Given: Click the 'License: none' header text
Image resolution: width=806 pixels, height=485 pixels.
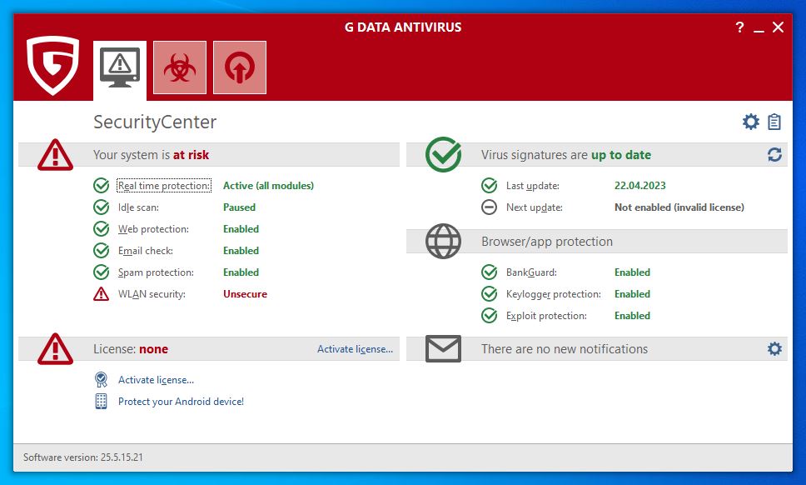Looking at the screenshot, I should point(131,348).
